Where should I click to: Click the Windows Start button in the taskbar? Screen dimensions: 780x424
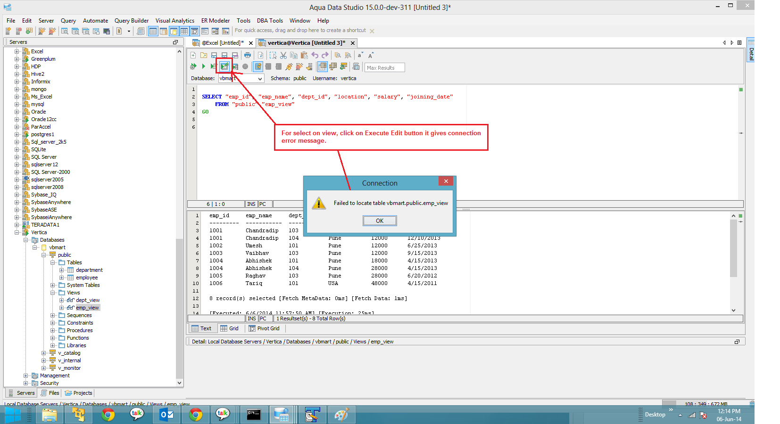[x=13, y=415]
